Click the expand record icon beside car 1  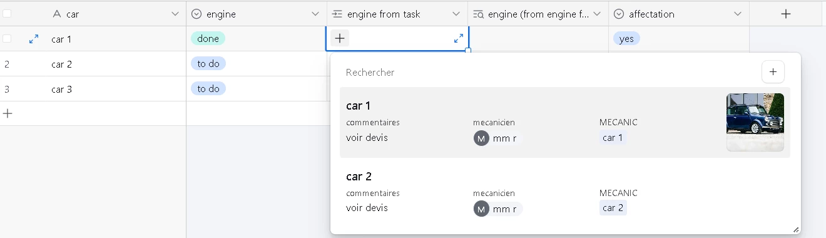[x=34, y=39]
